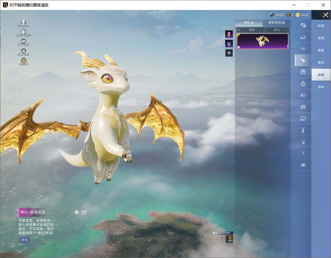This screenshot has width=331, height=258.
Task: Click the 僚机消耗材料 fuel item icon
Action: (x=229, y=239)
